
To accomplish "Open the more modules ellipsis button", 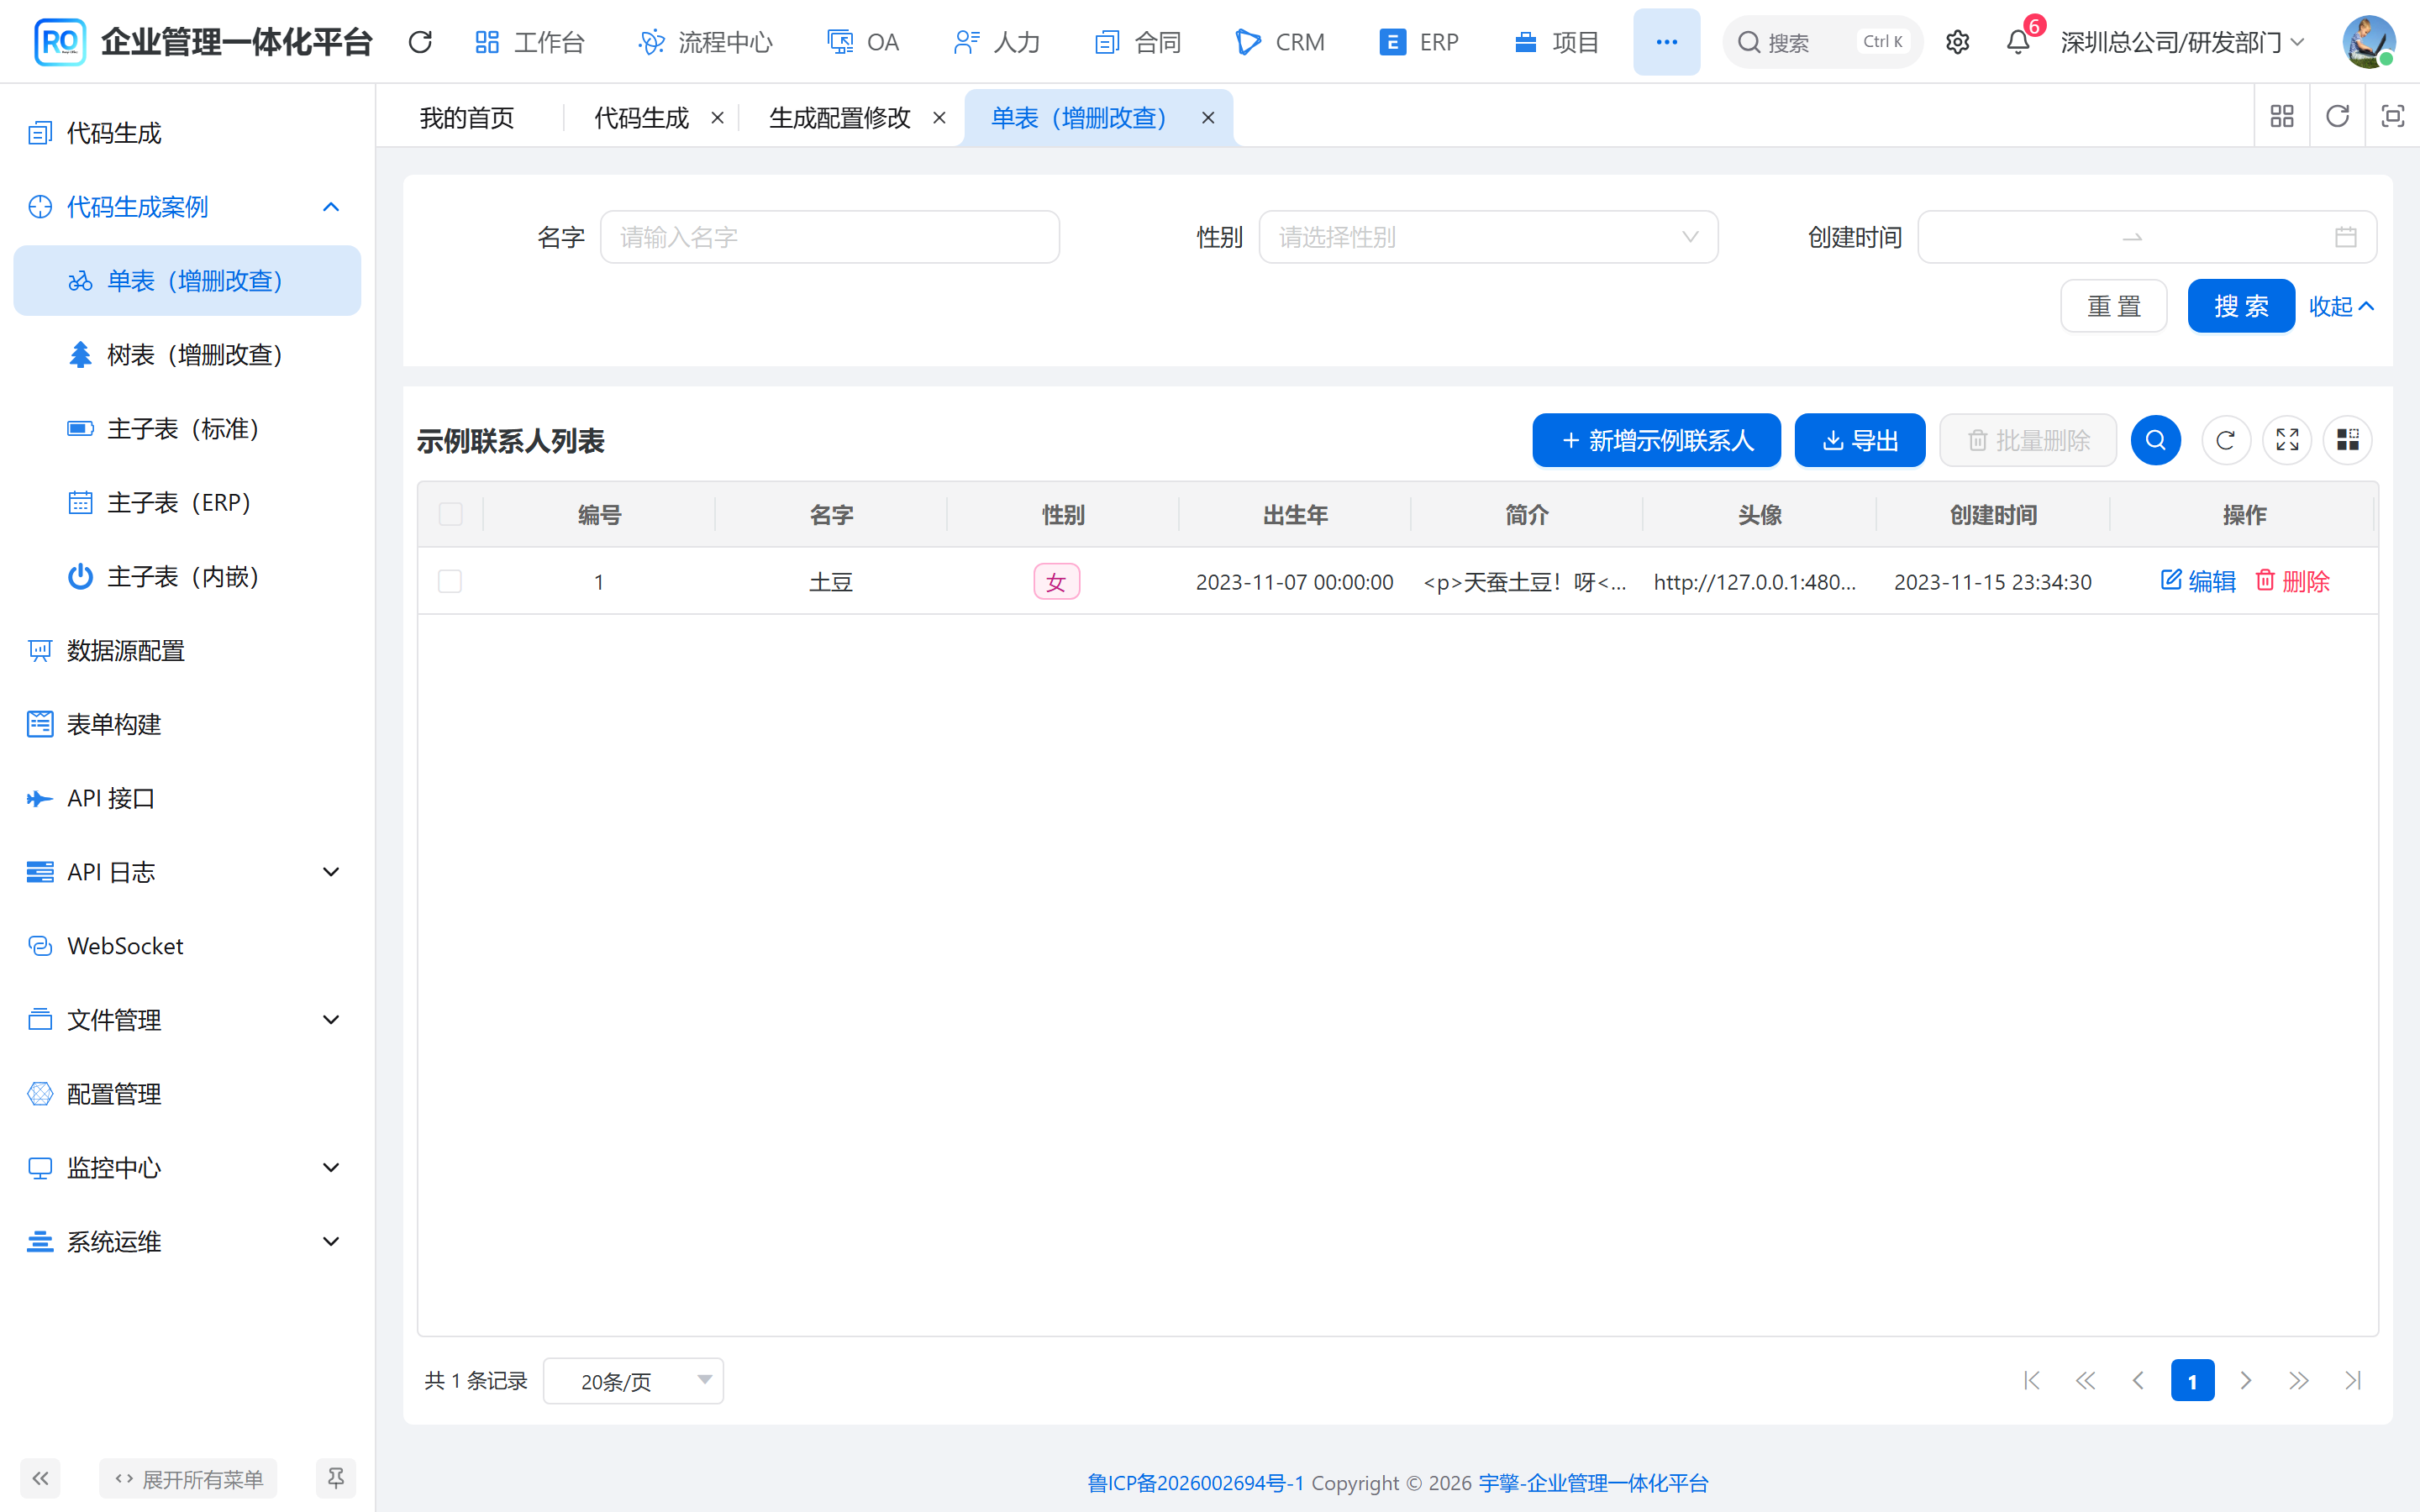I will tap(1666, 42).
